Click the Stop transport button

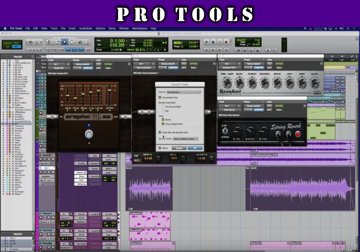(213, 42)
